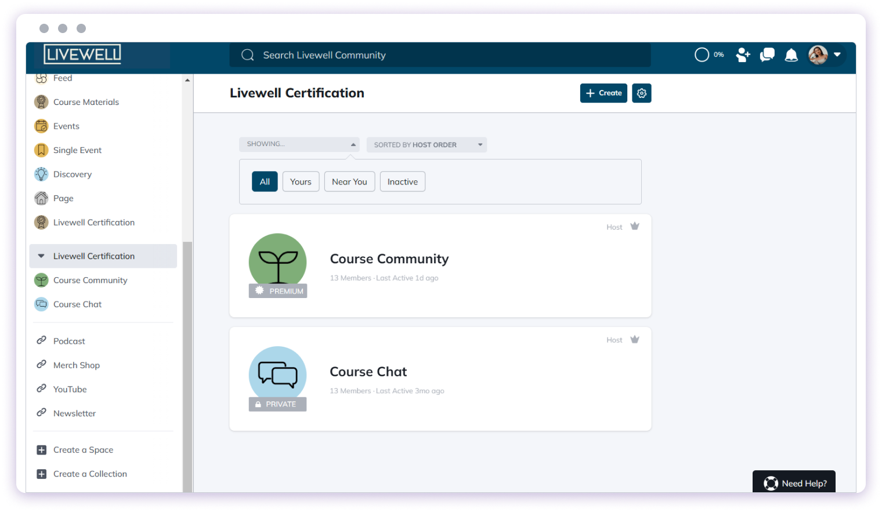Click the Create button
The image size is (882, 512).
603,93
